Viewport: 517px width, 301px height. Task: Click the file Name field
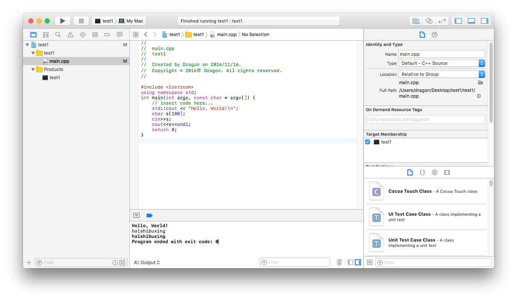coord(441,54)
